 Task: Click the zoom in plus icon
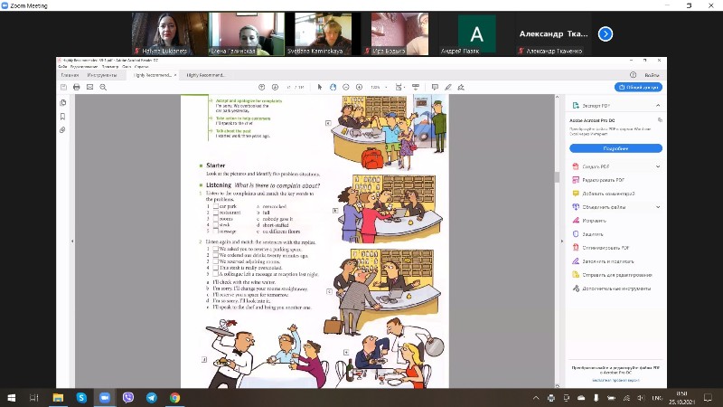click(x=359, y=87)
